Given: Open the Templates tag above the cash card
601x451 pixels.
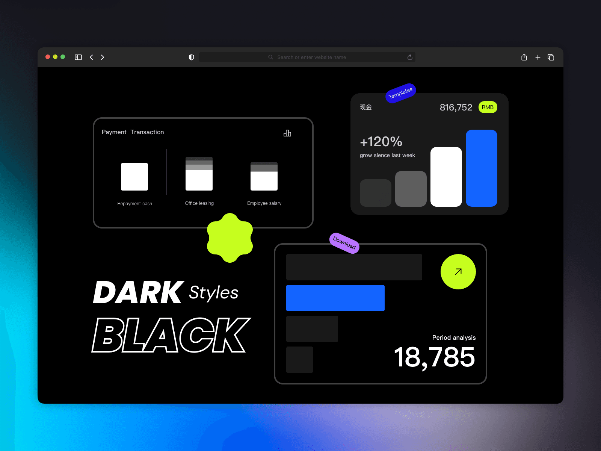Looking at the screenshot, I should (x=400, y=94).
